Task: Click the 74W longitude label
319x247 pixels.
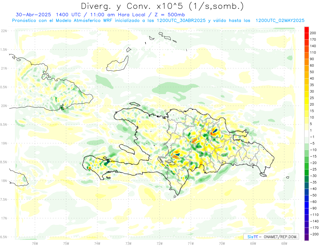Action: pyautogui.click(x=97, y=244)
